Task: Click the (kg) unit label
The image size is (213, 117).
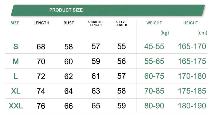Action: [x=164, y=33]
